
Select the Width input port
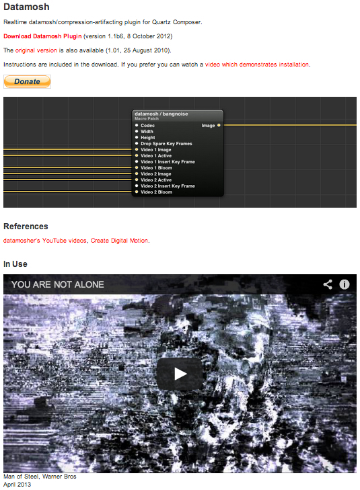click(137, 132)
